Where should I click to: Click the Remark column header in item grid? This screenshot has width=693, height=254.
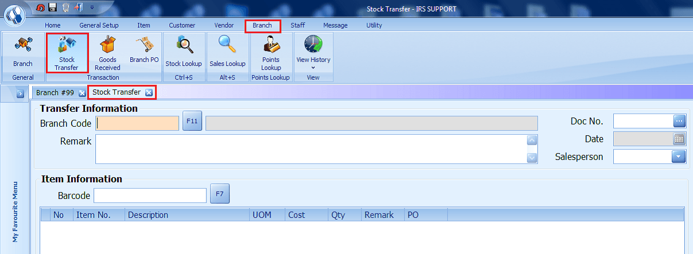(x=383, y=215)
